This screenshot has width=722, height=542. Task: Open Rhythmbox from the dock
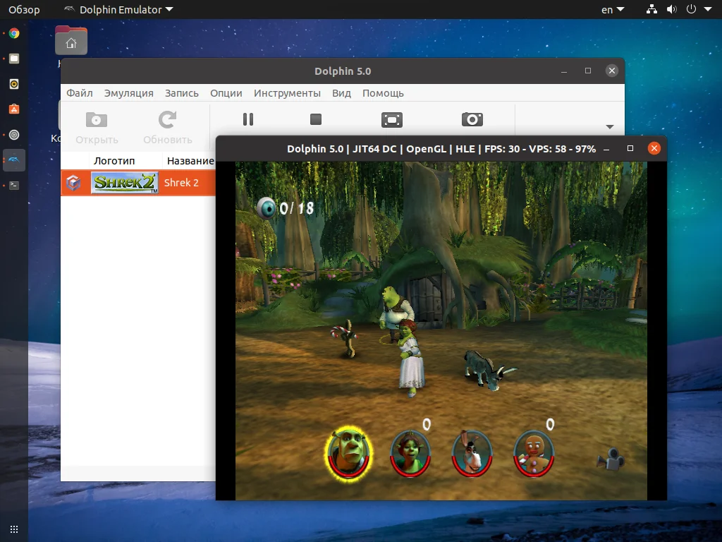[14, 84]
